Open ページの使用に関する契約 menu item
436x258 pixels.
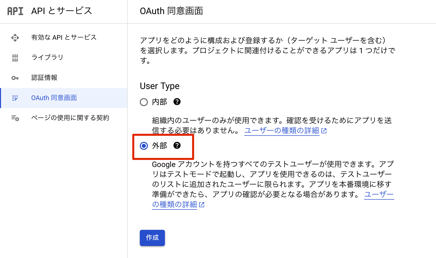[x=64, y=118]
